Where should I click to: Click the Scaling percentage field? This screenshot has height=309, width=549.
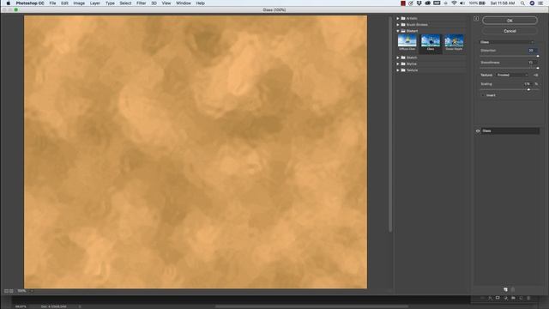[528, 84]
